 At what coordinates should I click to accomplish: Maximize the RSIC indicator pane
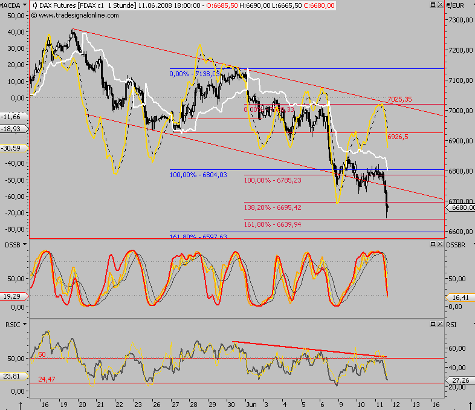[433, 324]
